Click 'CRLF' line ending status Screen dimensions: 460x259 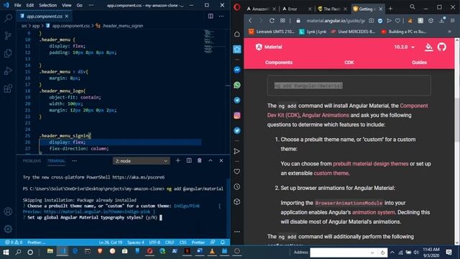pyautogui.click(x=170, y=242)
